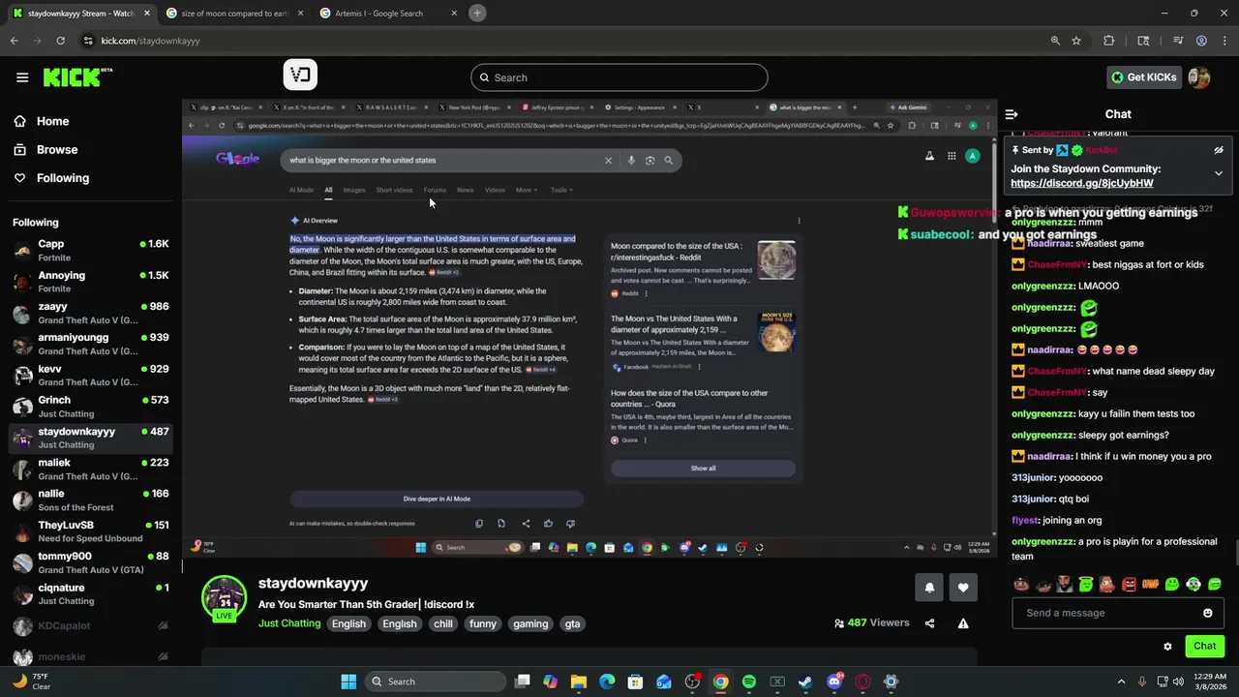Open the weather widget on taskbar
Screen dimensions: 1239x697
31,682
